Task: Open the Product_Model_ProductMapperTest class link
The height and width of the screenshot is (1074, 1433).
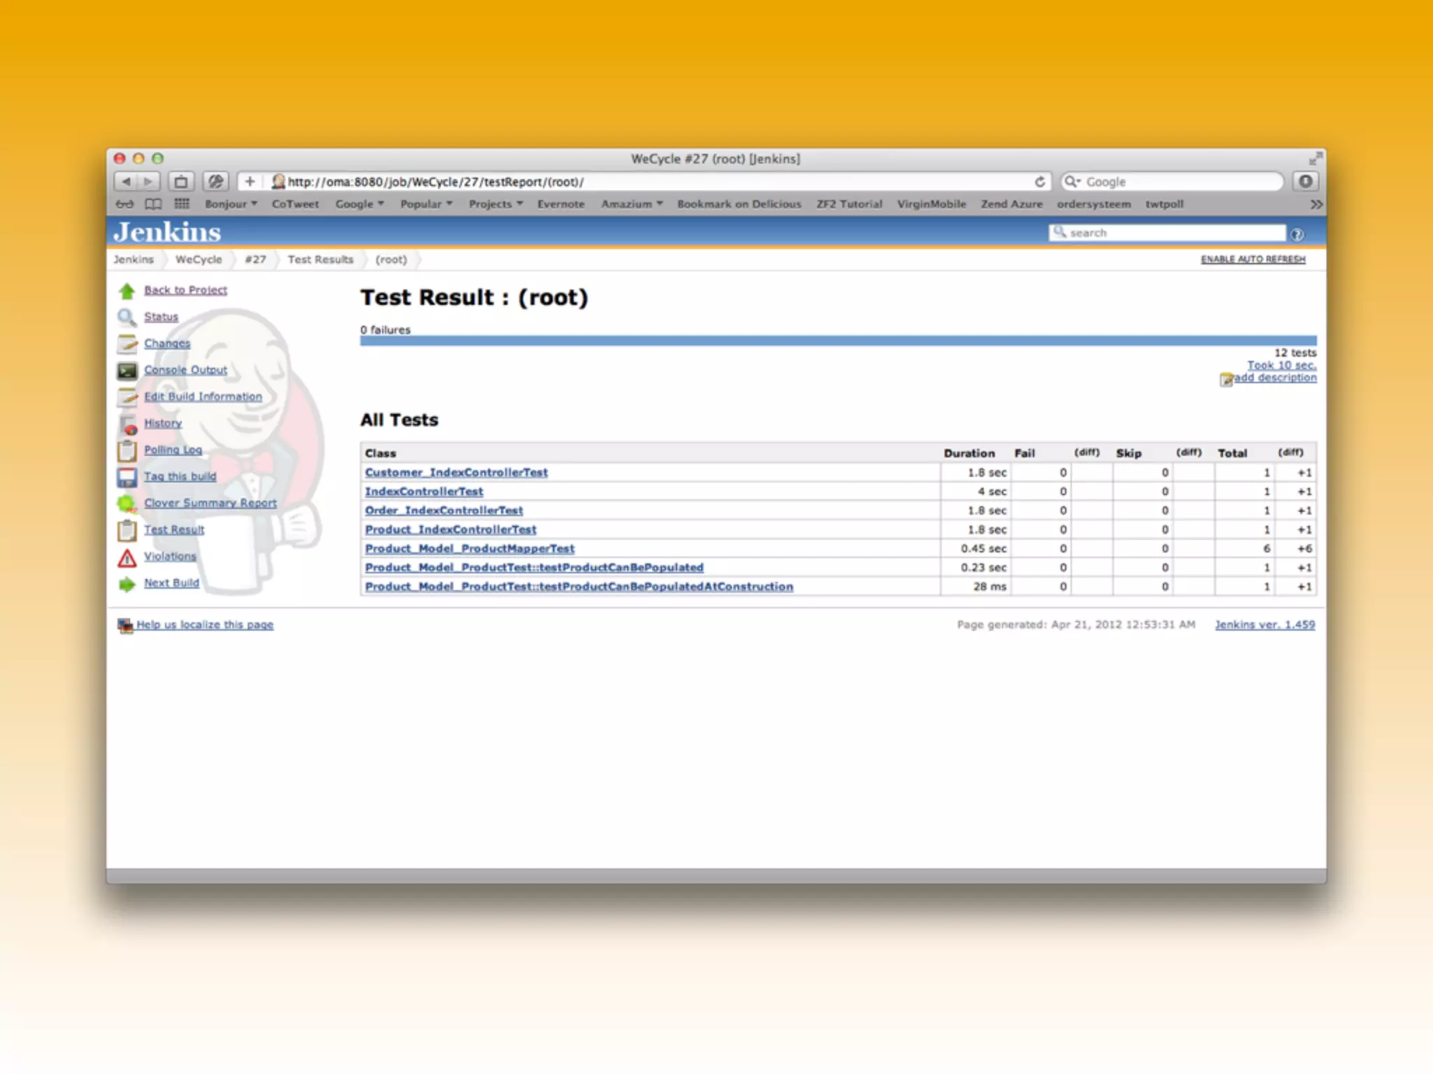Action: coord(470,549)
